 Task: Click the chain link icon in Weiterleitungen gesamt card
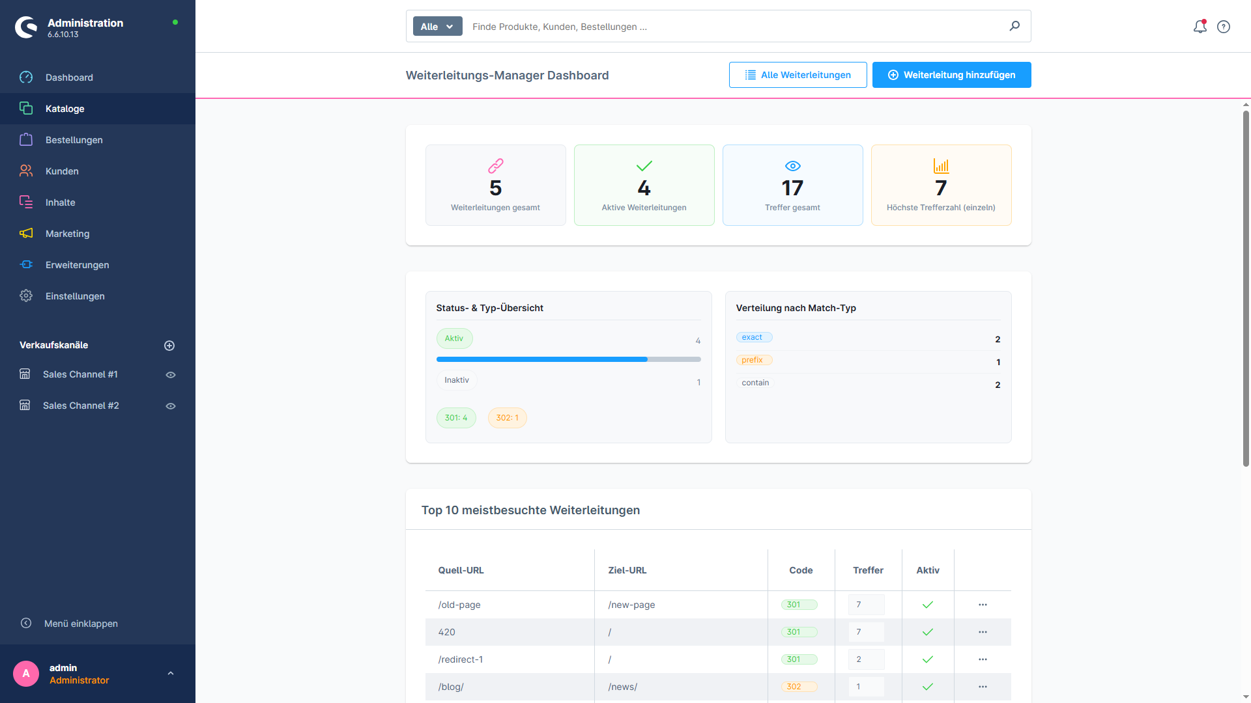point(496,166)
